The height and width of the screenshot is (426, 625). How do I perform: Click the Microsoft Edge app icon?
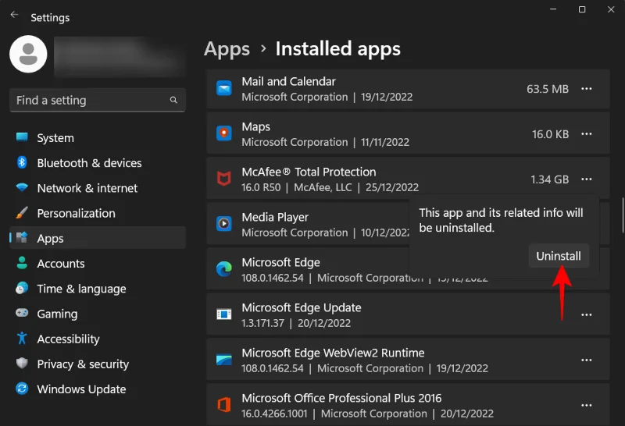224,269
